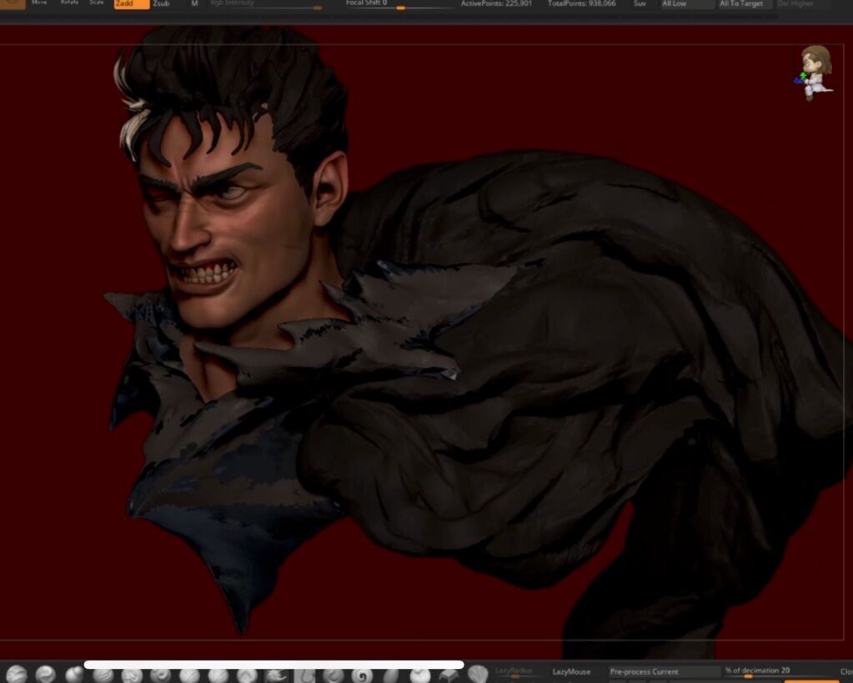Click Pre-process Current button

click(x=663, y=672)
